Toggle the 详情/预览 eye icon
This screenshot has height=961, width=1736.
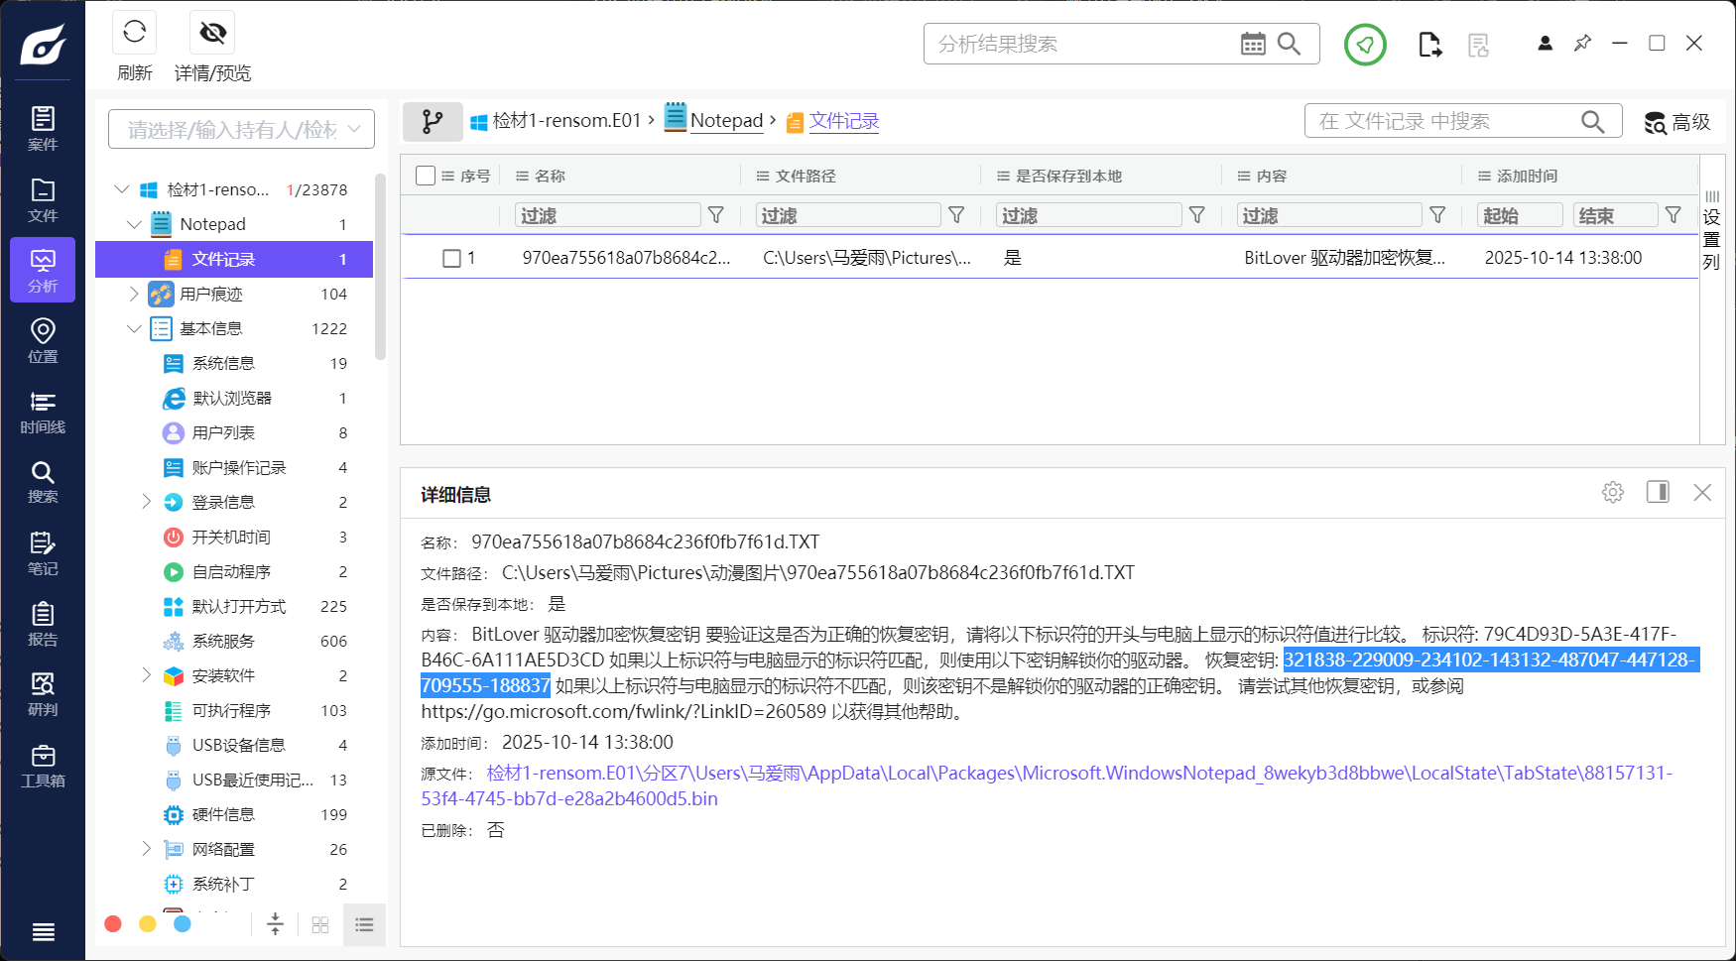pos(211,32)
